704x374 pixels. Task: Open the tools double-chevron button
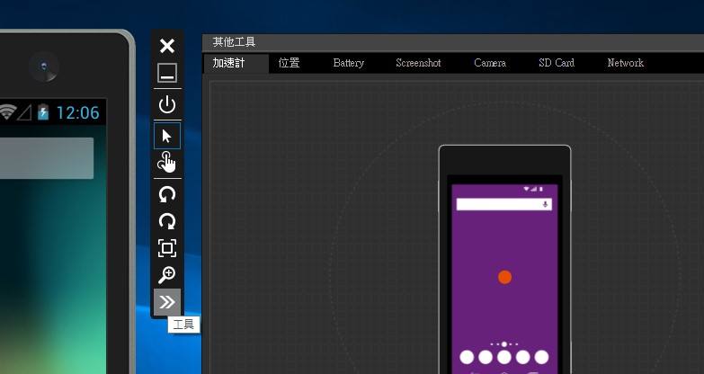[x=167, y=302]
